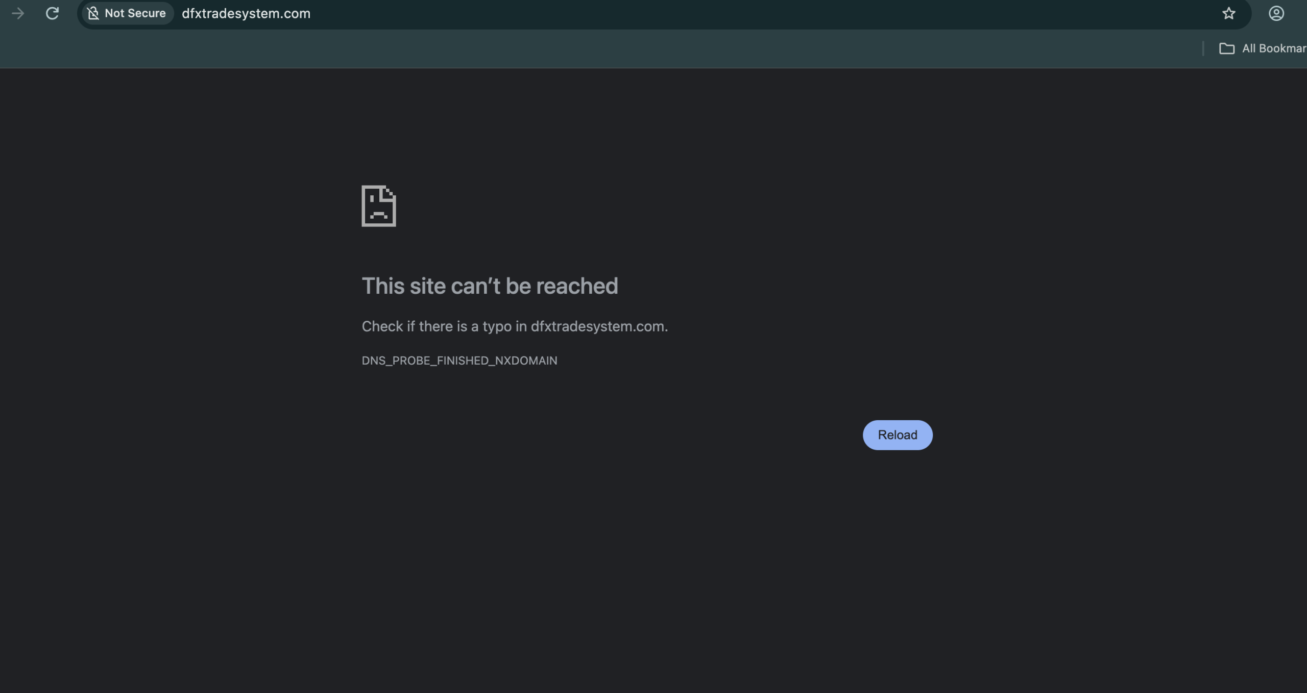1307x693 pixels.
Task: Click the dfxtradesystem.com address bar text
Action: pyautogui.click(x=246, y=13)
